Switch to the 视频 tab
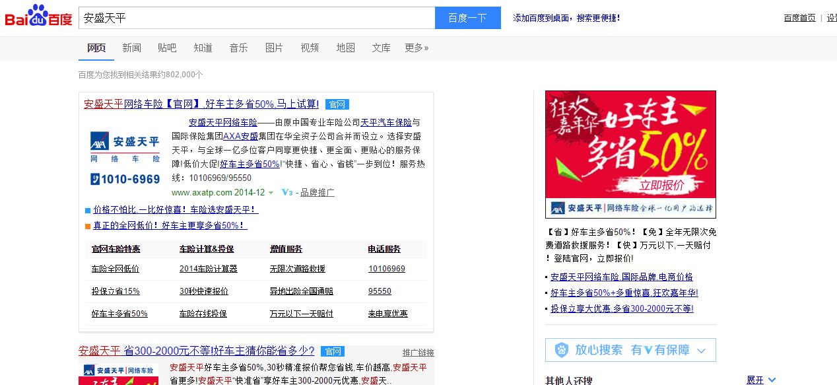The width and height of the screenshot is (837, 385). [x=310, y=48]
